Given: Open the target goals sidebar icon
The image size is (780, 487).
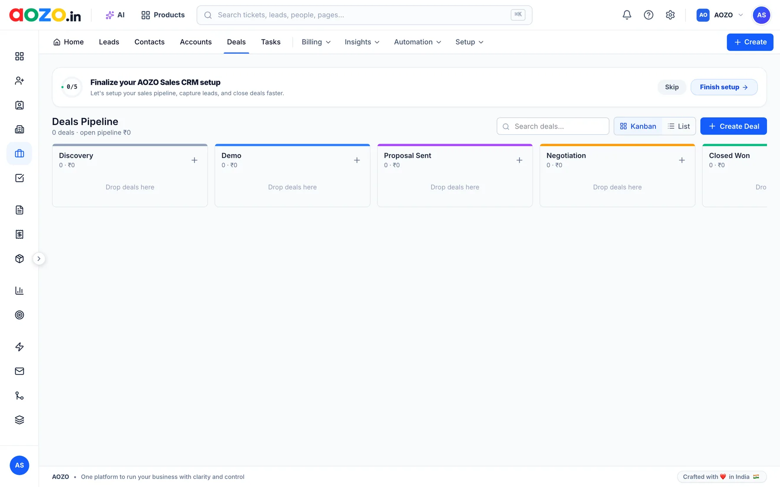Looking at the screenshot, I should pos(19,315).
